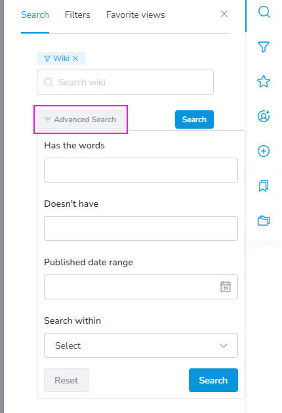Click the magnifier search icon in sidebar
The height and width of the screenshot is (413, 282).
264,12
